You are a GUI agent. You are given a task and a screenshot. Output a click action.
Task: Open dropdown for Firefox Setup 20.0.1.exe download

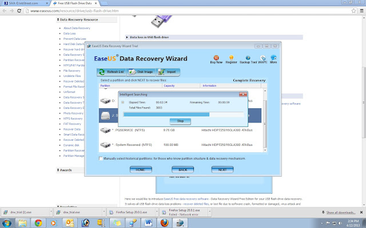pyautogui.click(x=157, y=212)
